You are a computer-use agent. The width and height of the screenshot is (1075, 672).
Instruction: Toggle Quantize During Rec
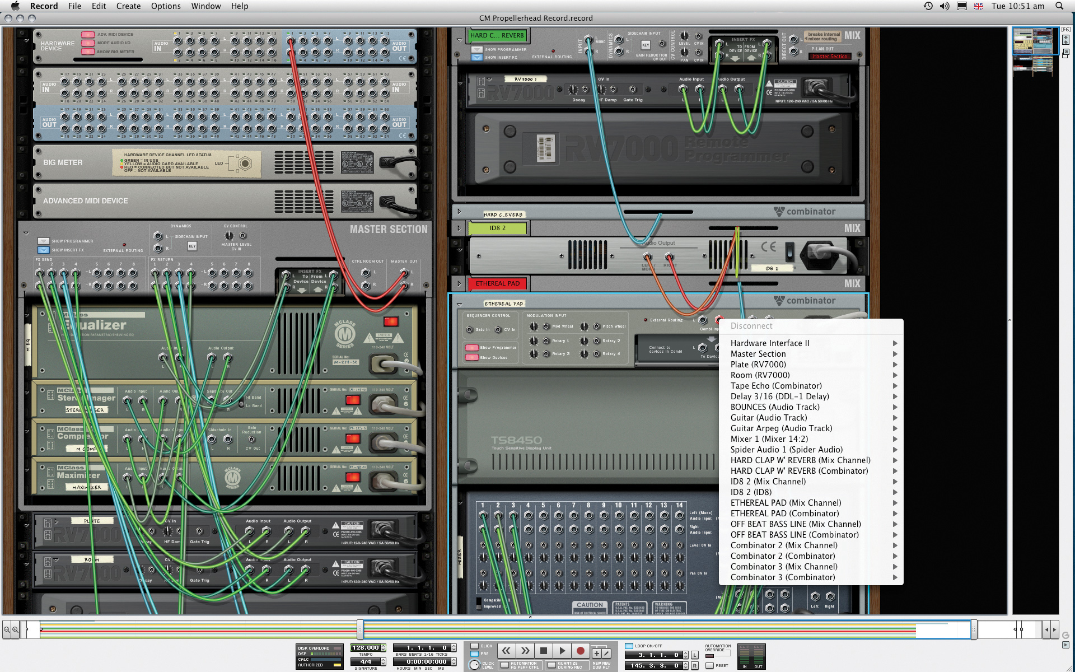coord(552,665)
